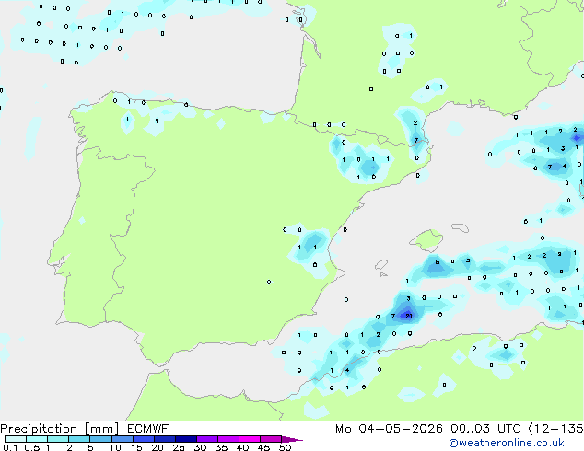This screenshot has width=584, height=451.
Task: Select the legend swatch between 5 and 10
Action: [x=101, y=439]
